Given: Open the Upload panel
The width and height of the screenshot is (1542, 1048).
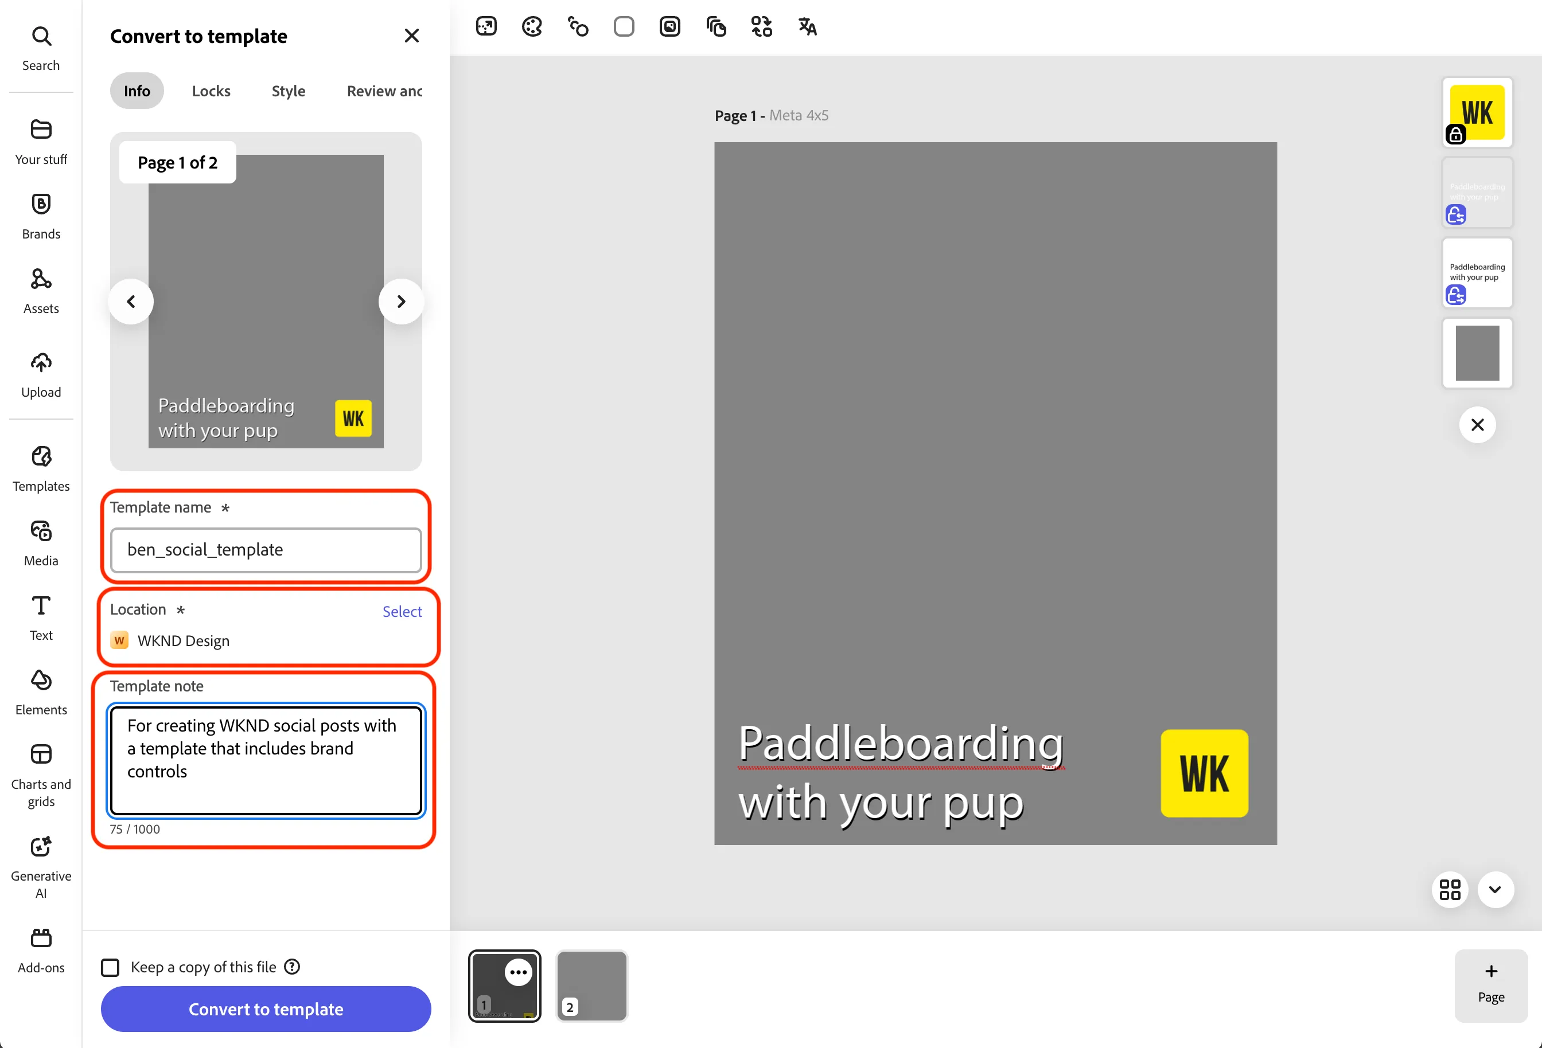Looking at the screenshot, I should click(x=41, y=374).
